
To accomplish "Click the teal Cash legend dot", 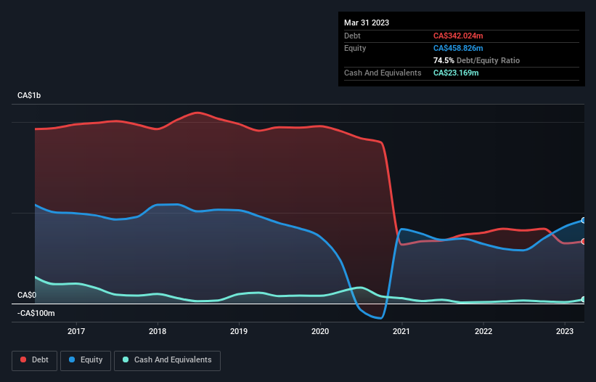I will tap(126, 359).
